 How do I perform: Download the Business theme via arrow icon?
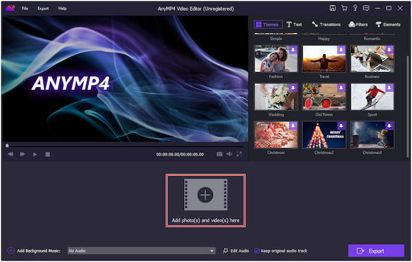(389, 49)
